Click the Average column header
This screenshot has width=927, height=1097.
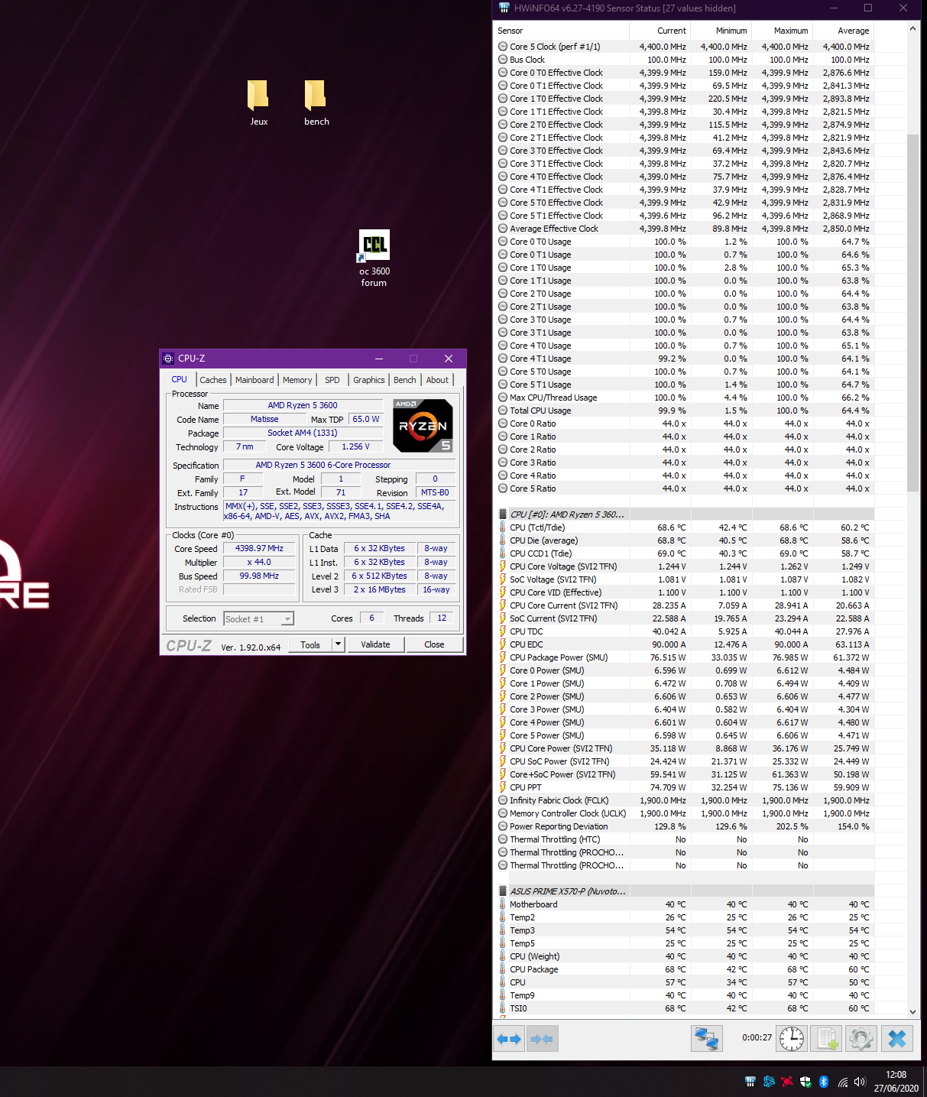844,31
